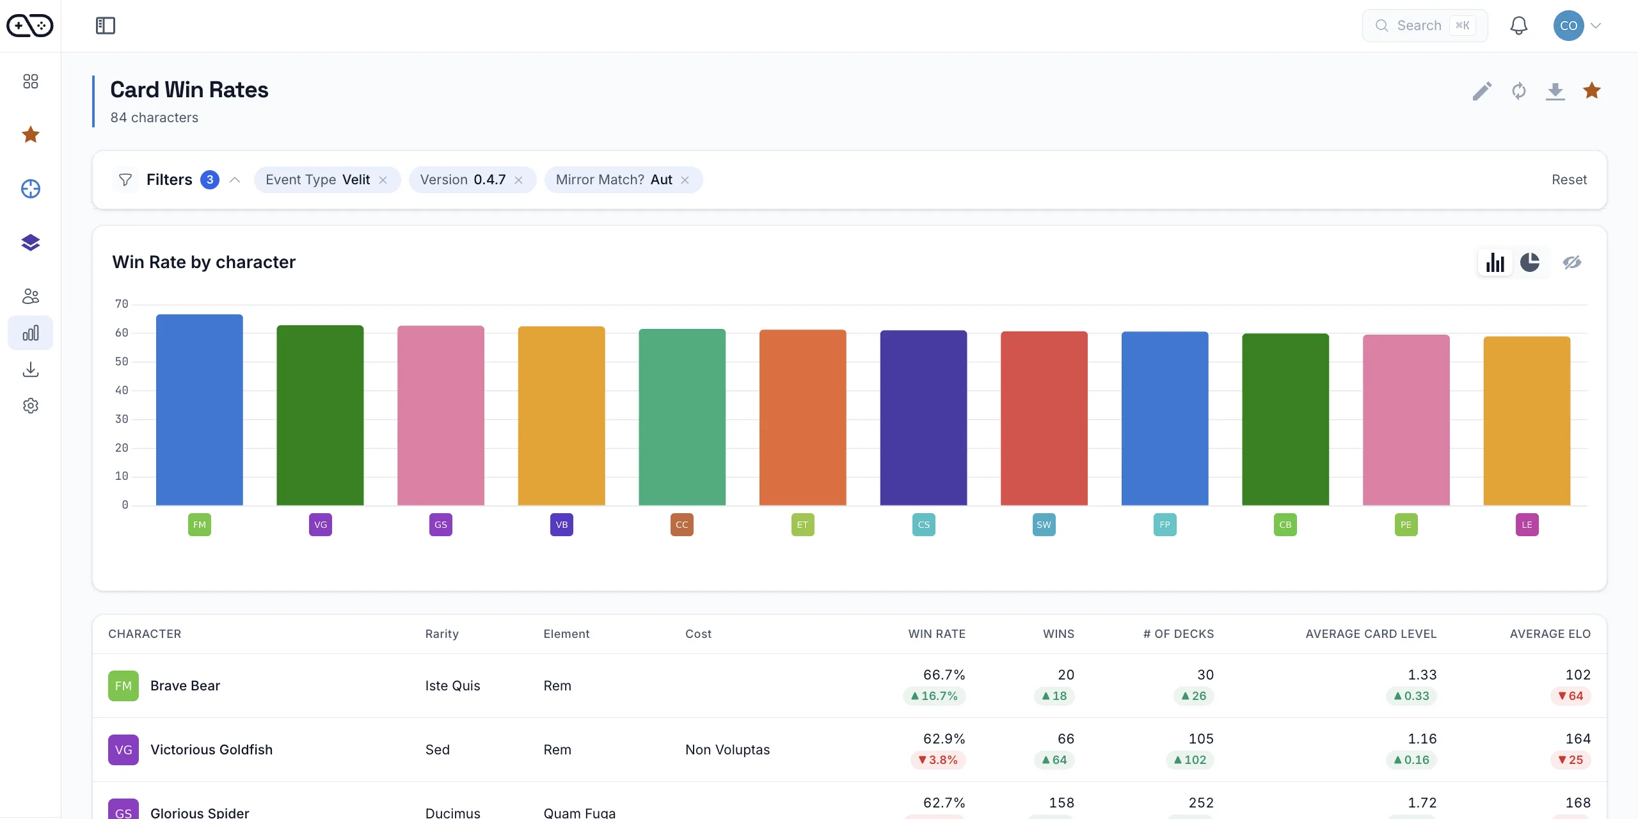Sort by Element column header
Viewport: 1638px width, 819px height.
pos(566,634)
